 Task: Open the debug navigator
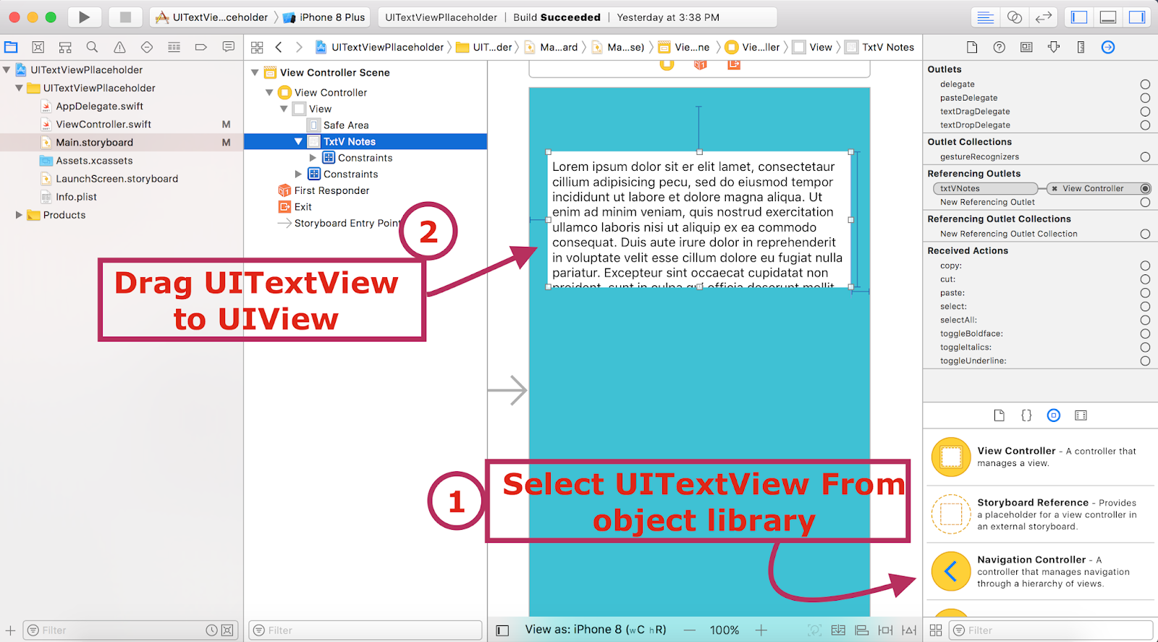(x=174, y=47)
